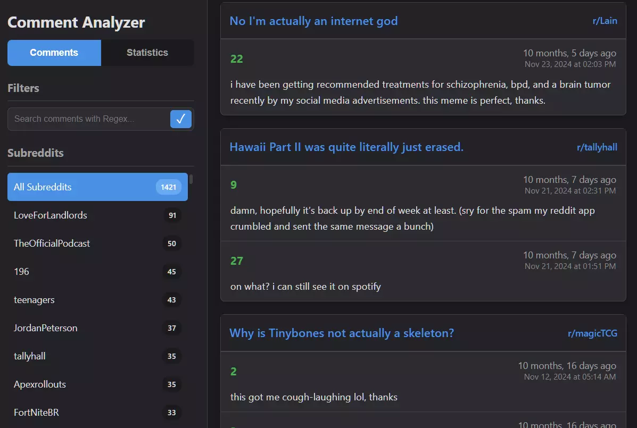Open post 'No I'm actually an internet god'
Image resolution: width=637 pixels, height=428 pixels.
[x=313, y=21]
